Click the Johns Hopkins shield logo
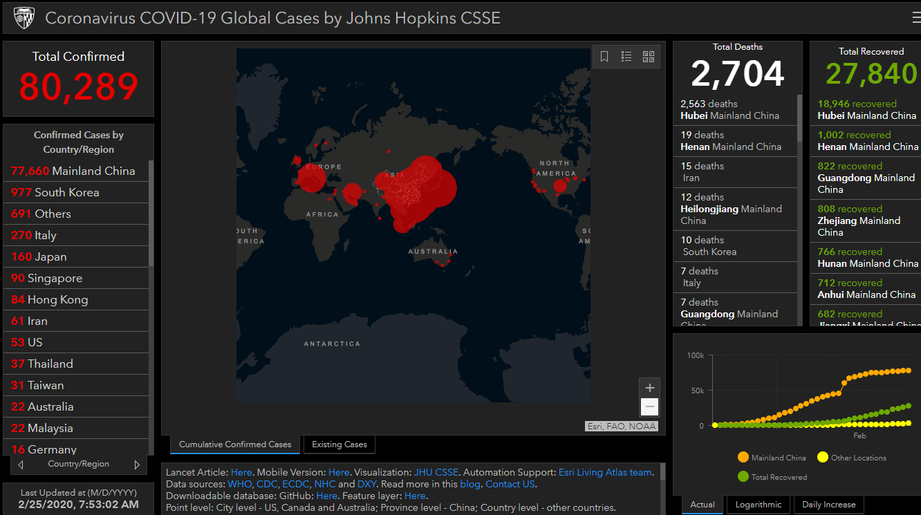 click(x=24, y=18)
